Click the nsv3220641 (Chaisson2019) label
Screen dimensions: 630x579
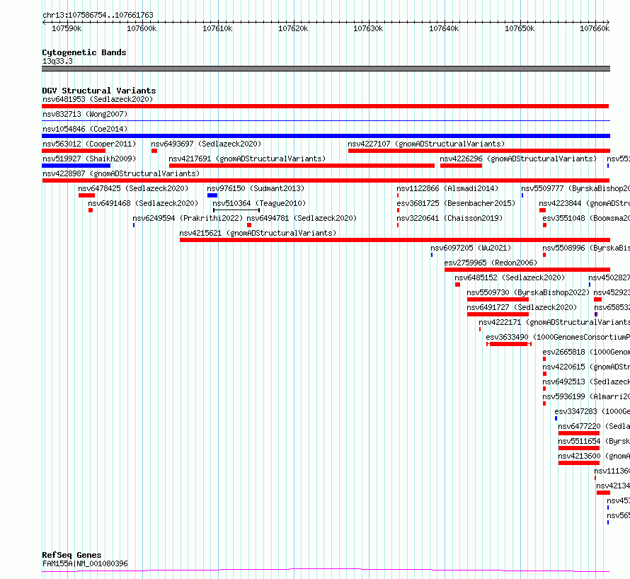pos(449,218)
